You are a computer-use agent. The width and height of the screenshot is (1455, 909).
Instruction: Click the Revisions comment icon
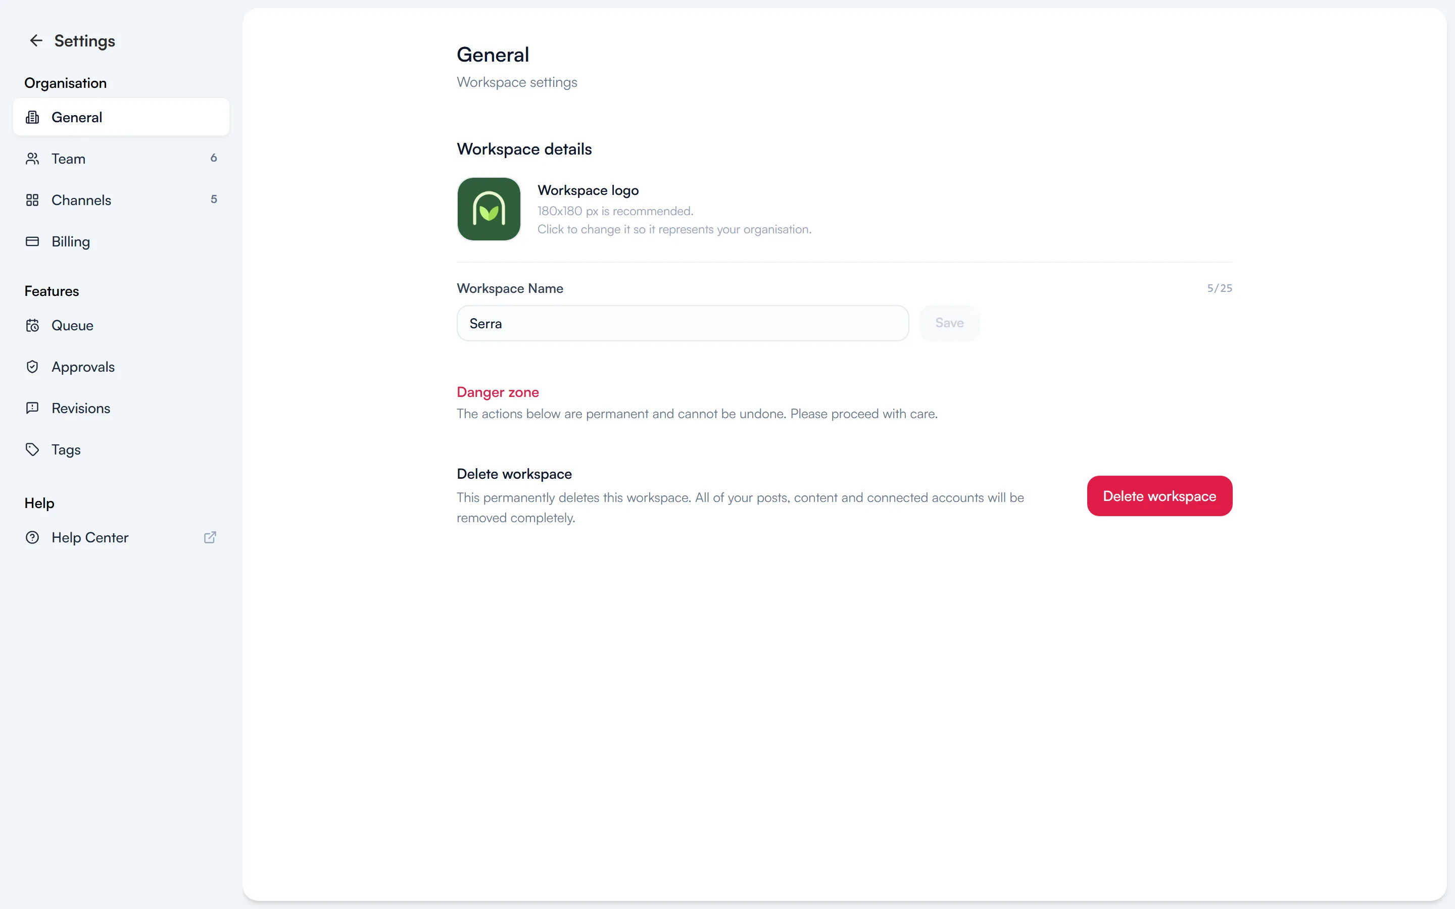point(32,408)
